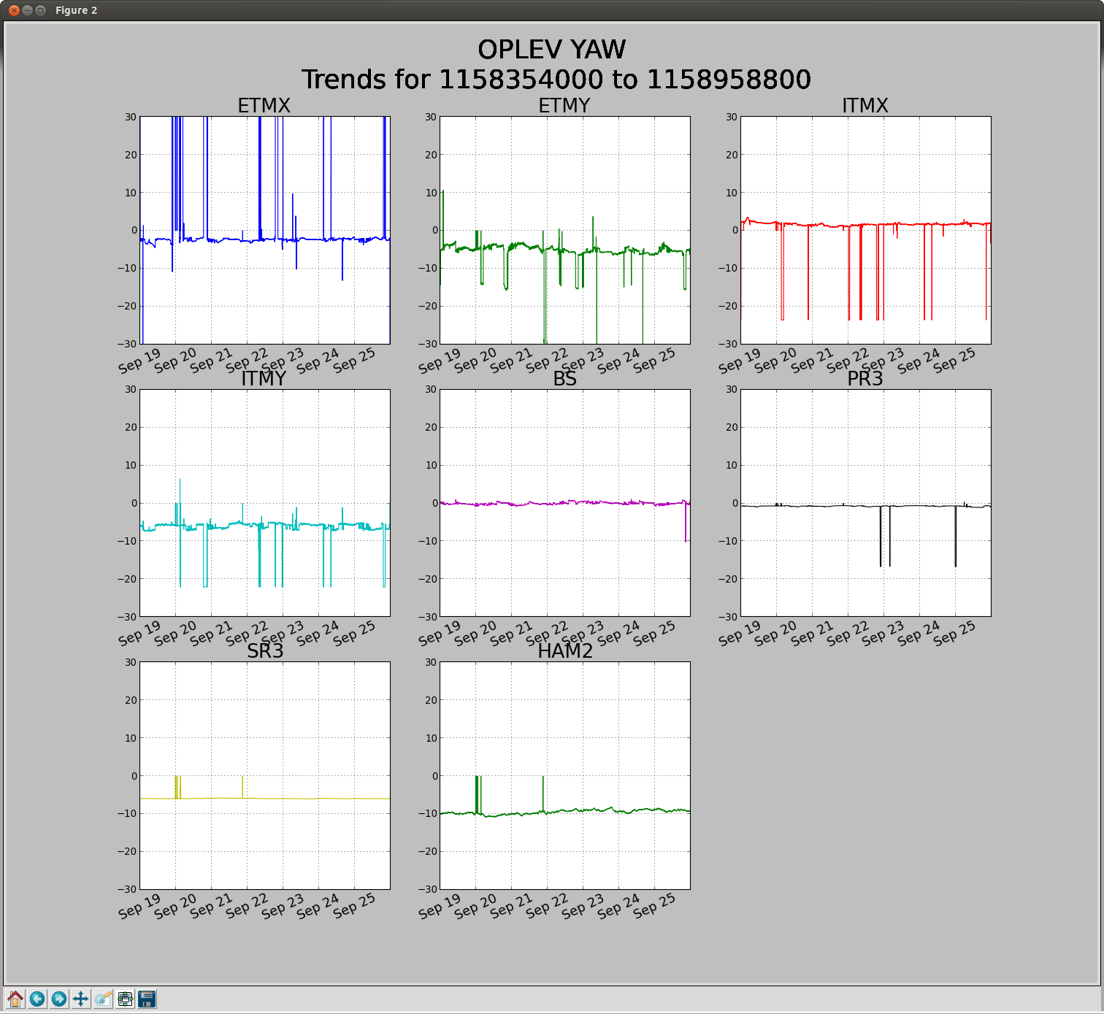
Task: Click the Sep 19 label under HAM2 plot
Action: [x=440, y=906]
